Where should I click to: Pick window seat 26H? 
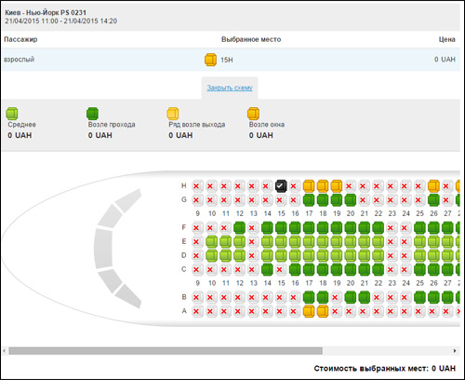[x=433, y=186]
